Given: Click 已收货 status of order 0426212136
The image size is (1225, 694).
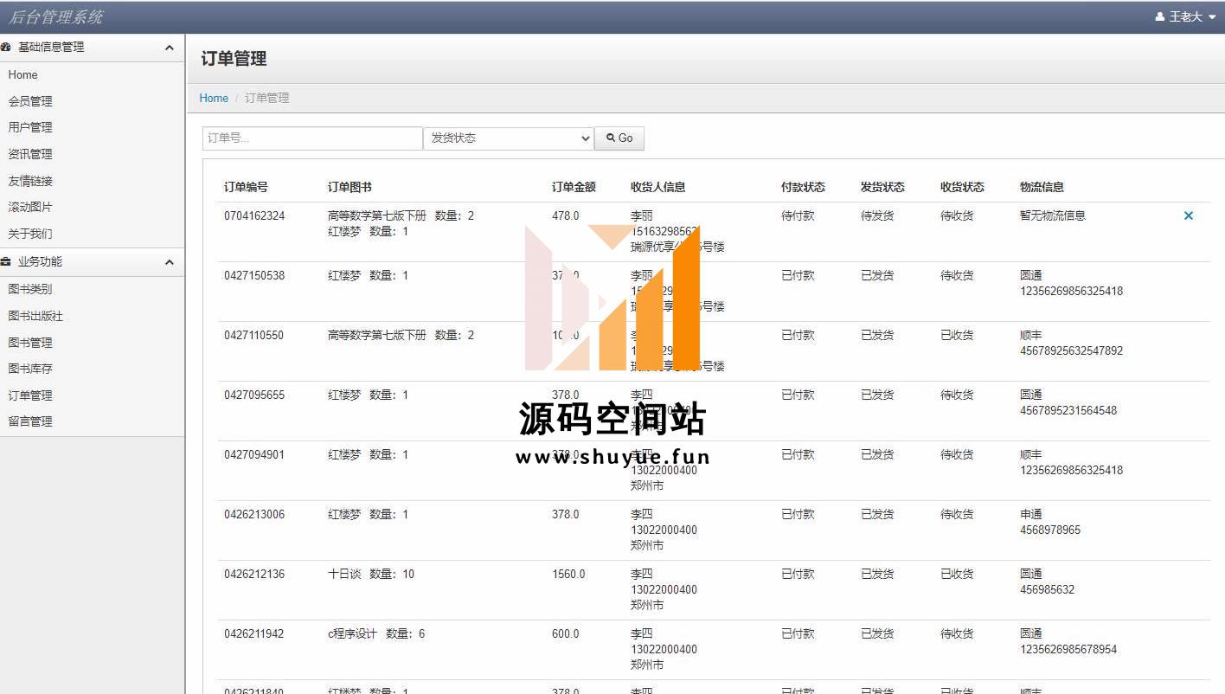Looking at the screenshot, I should 957,574.
